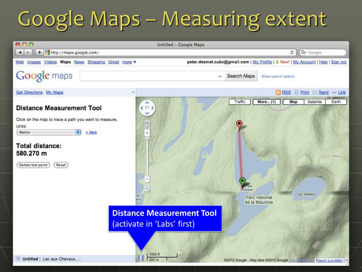The height and width of the screenshot is (272, 362).
Task: Pan the map down with the bottom arrow
Action: (147, 113)
